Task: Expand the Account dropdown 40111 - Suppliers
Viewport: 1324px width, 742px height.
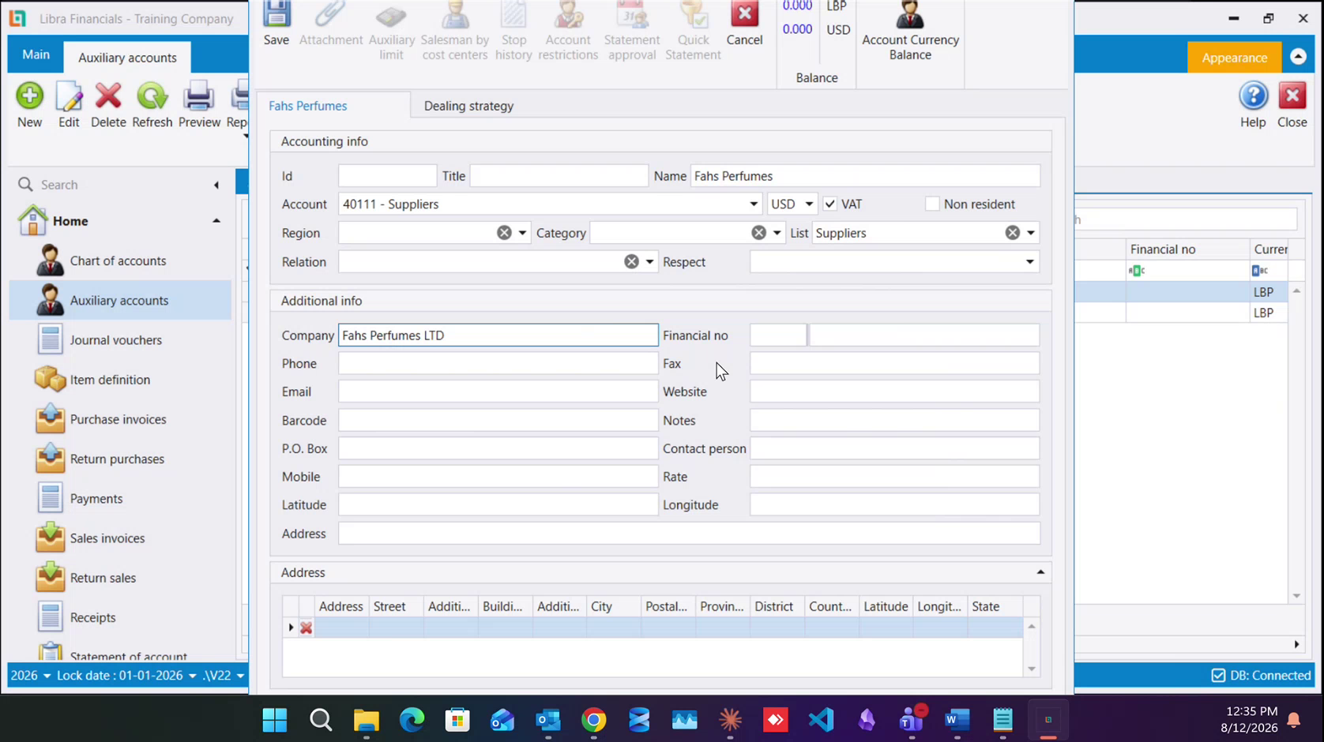Action: tap(754, 204)
